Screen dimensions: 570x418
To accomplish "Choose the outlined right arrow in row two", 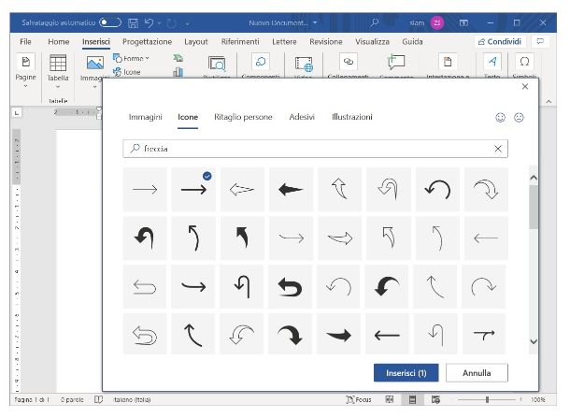I will coord(339,238).
